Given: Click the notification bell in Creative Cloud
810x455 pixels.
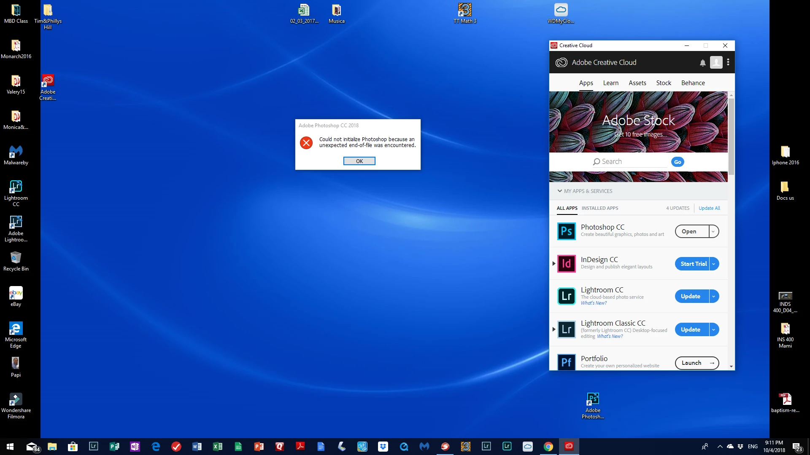Looking at the screenshot, I should pos(702,63).
